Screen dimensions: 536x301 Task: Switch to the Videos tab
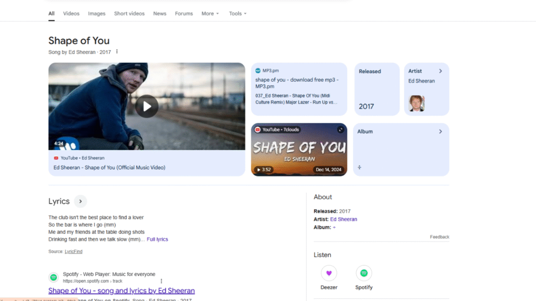click(71, 14)
